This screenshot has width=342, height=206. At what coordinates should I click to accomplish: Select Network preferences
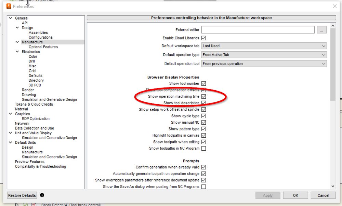coord(22,123)
